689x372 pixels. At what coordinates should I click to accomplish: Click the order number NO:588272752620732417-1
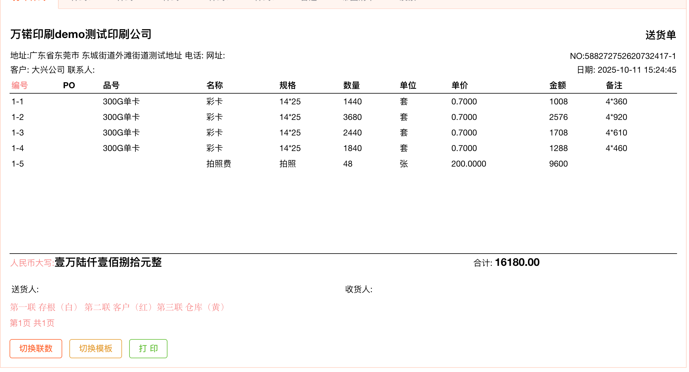[623, 56]
